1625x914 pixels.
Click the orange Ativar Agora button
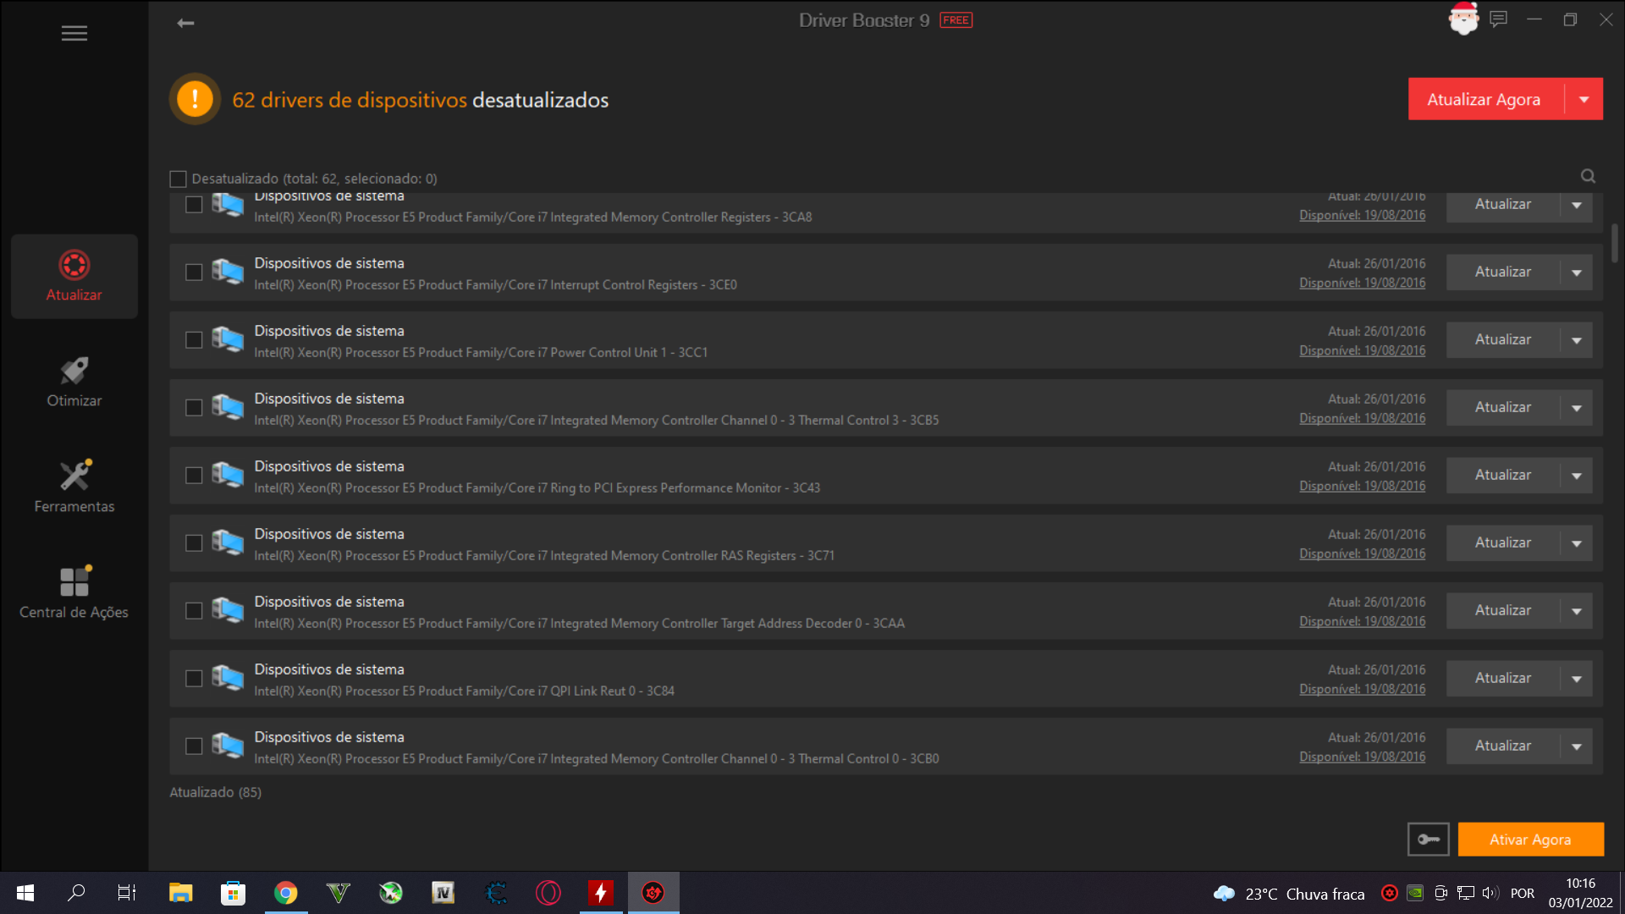(x=1530, y=840)
